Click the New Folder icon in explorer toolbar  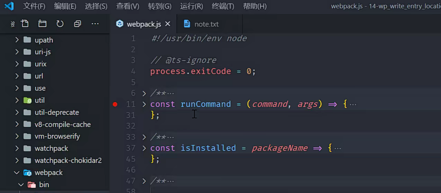pos(42,24)
